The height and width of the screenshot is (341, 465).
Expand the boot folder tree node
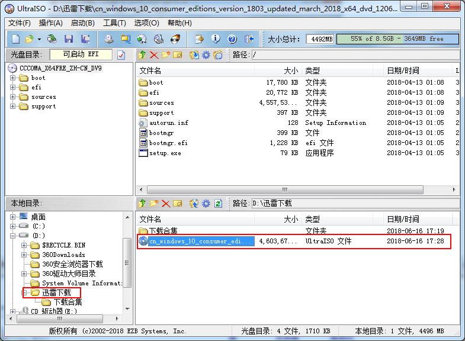pos(13,78)
